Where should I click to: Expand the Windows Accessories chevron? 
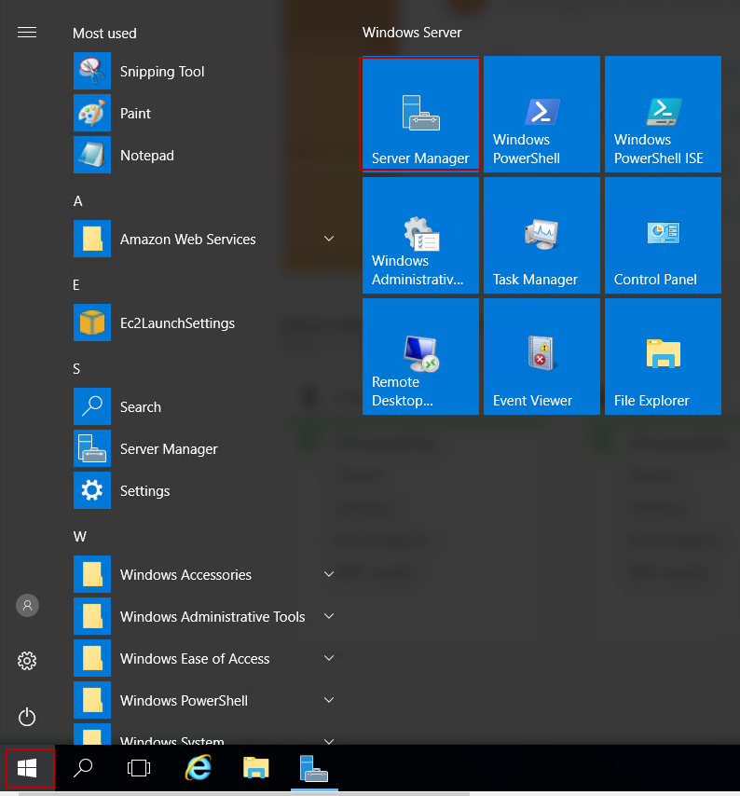(x=329, y=574)
